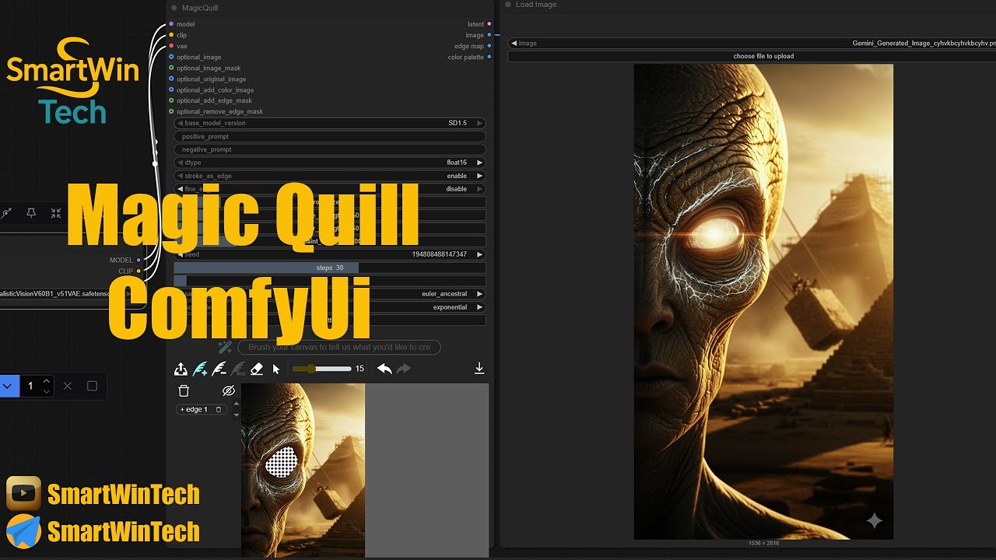996x560 pixels.
Task: Click the optional_remove_edge_mask input socket
Action: tap(171, 111)
